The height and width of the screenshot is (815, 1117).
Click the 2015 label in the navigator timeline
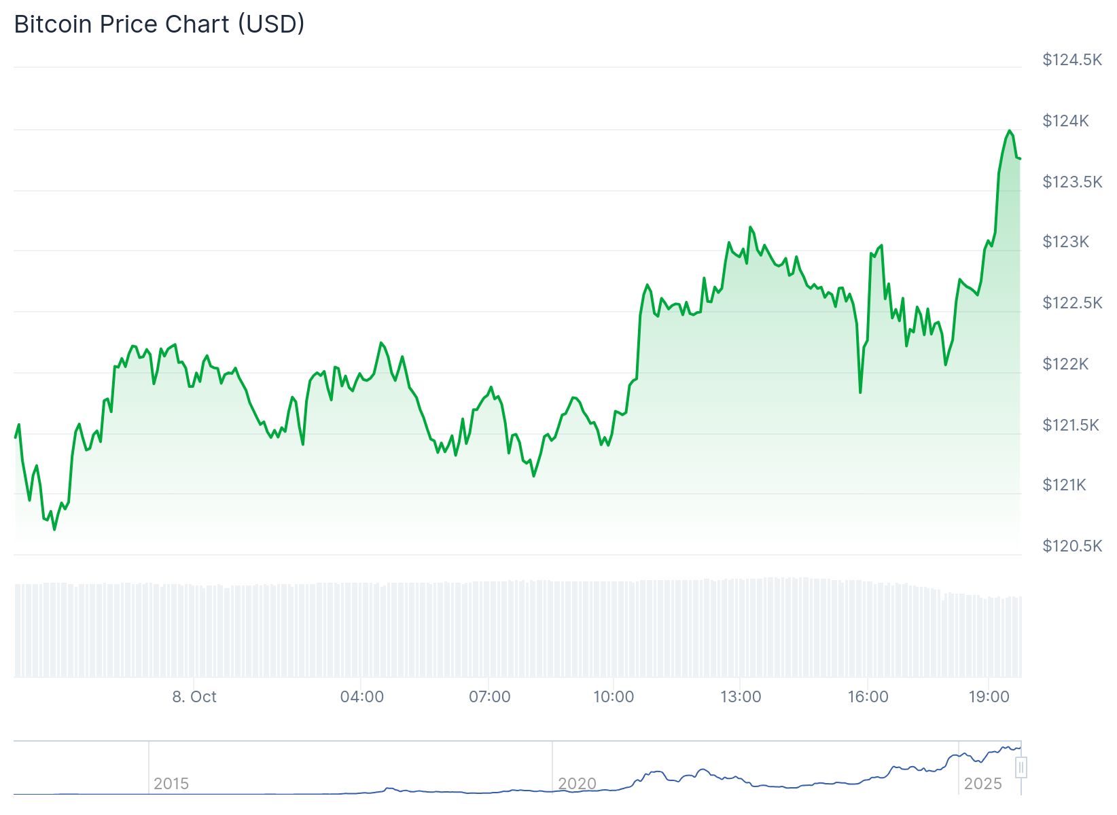coord(171,784)
